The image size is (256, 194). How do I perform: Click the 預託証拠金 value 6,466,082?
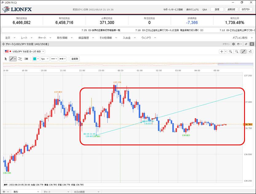(22, 22)
